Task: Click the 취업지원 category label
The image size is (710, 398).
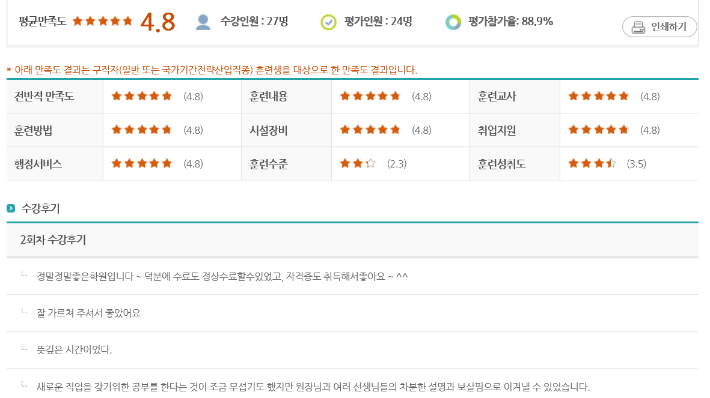Action: tap(497, 130)
